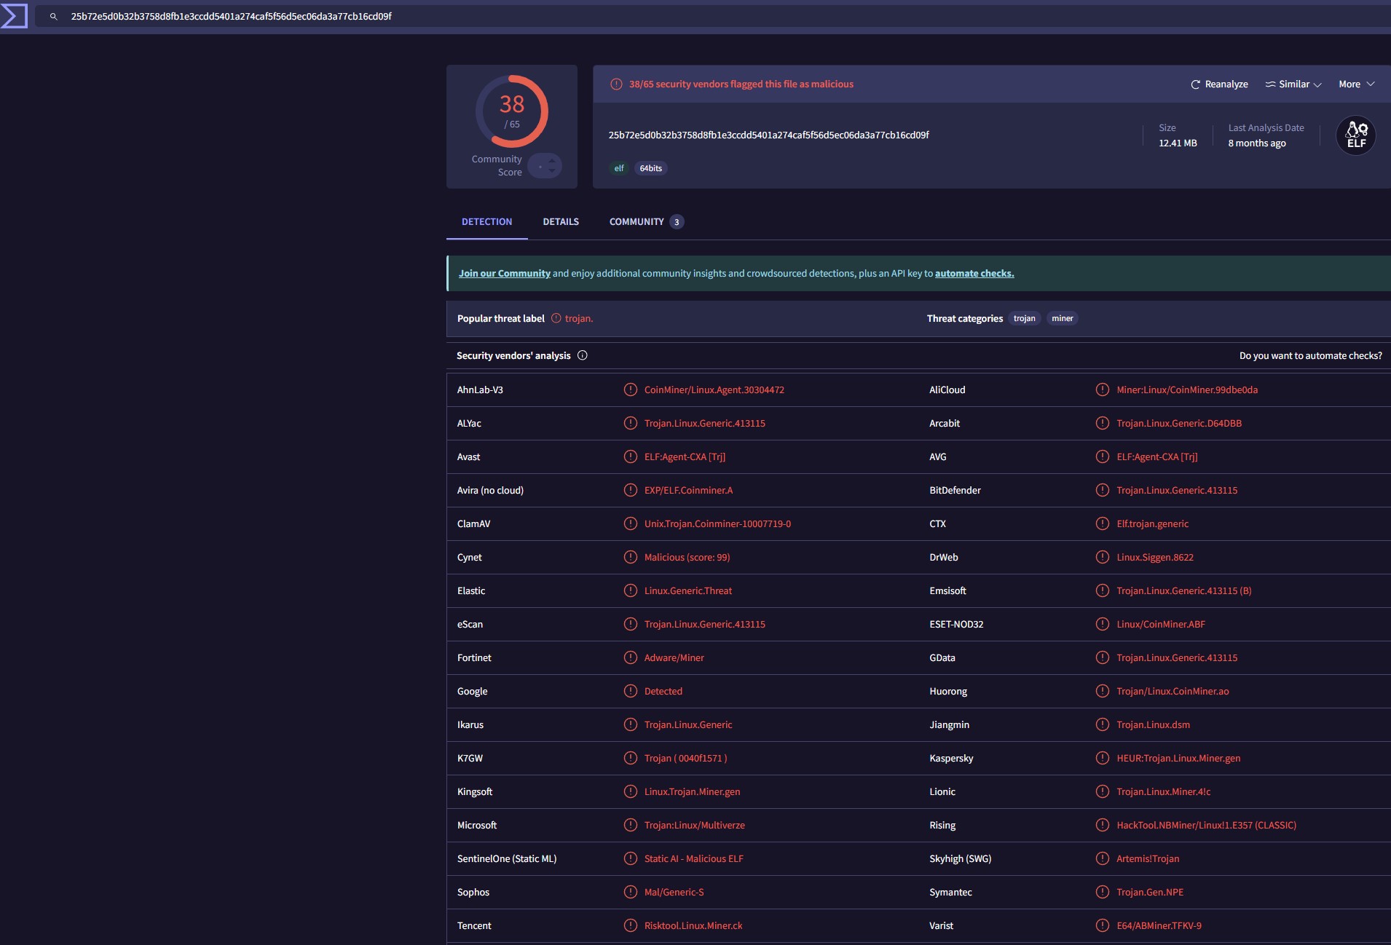Switch to the DETAILS tab
This screenshot has width=1391, height=945.
(561, 222)
